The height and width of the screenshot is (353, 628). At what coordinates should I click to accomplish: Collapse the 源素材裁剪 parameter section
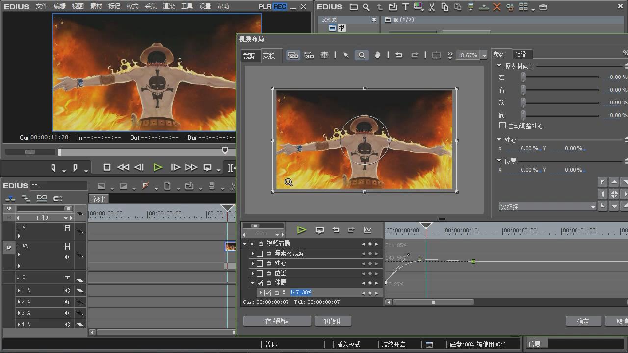point(499,66)
